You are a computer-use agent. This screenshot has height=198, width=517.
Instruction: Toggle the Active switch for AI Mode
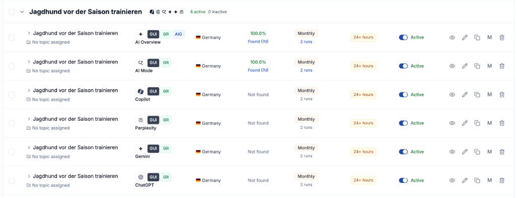click(x=403, y=66)
